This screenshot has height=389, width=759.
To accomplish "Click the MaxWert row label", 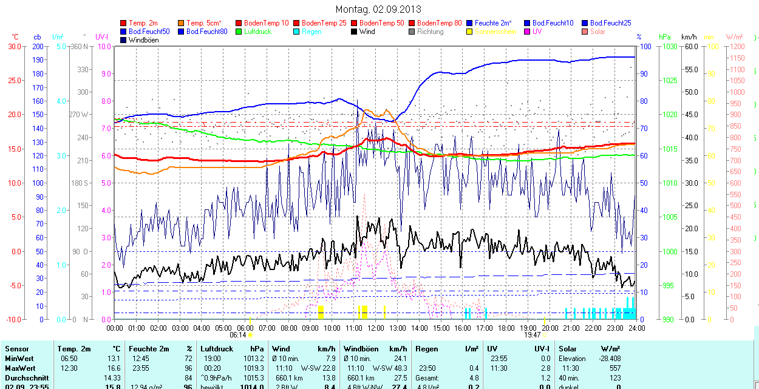I will 20,368.
